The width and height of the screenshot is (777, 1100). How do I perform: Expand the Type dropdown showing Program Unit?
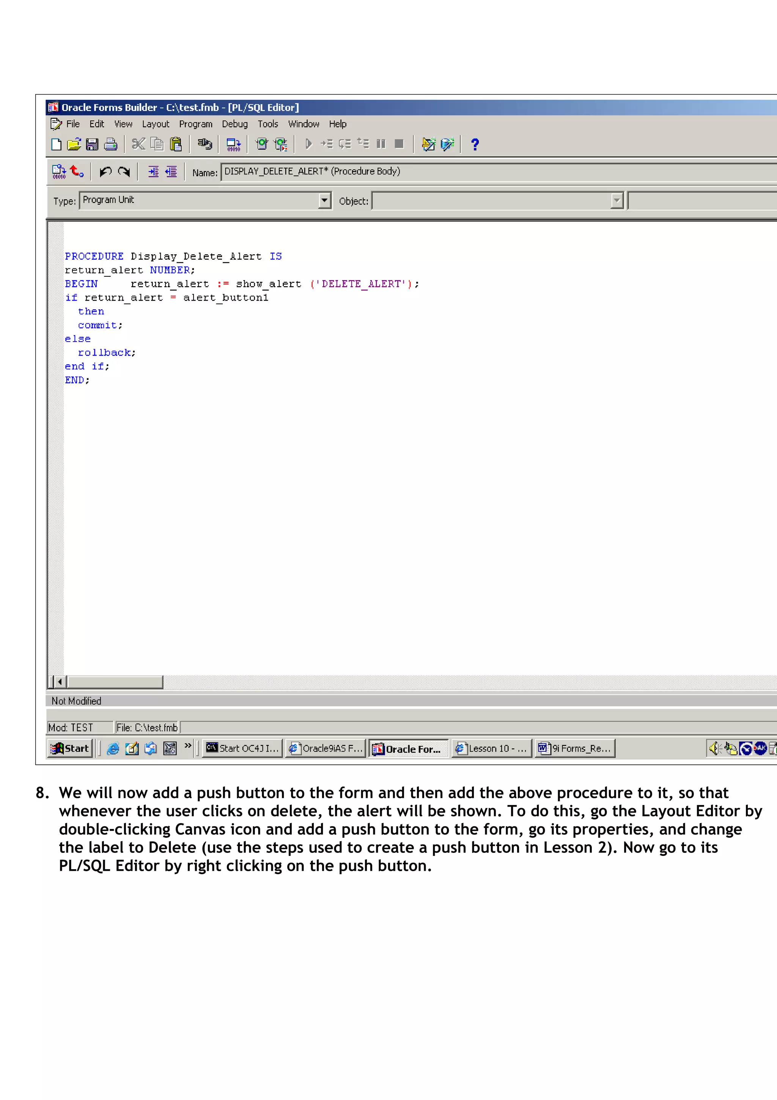[x=325, y=200]
